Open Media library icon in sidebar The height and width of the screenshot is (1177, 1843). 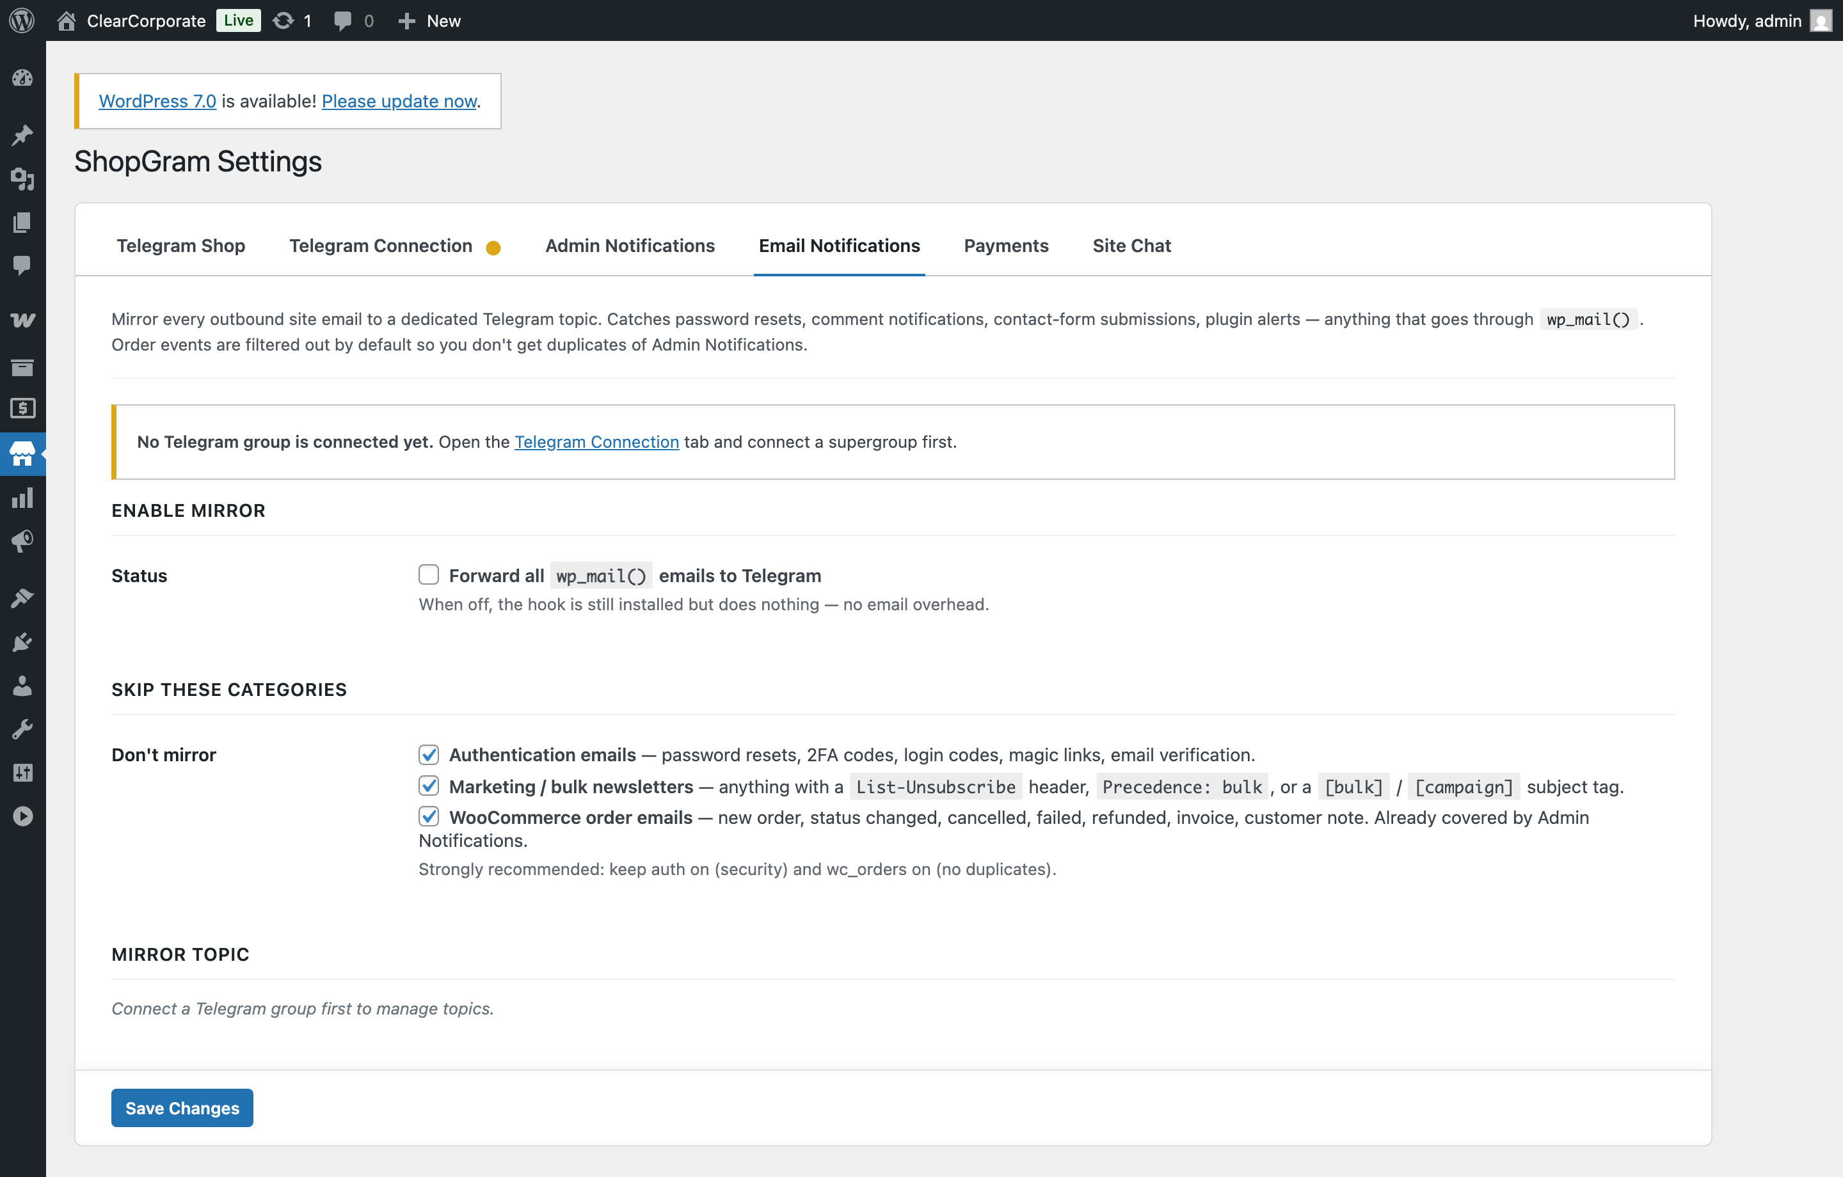click(22, 179)
